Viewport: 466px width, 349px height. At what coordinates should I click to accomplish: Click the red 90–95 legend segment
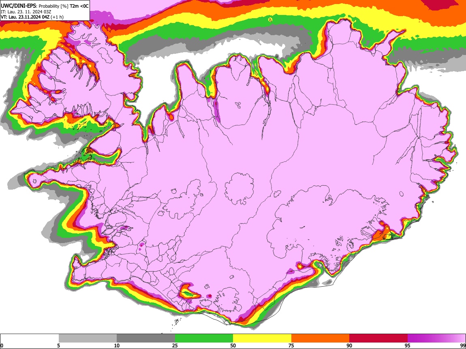pos(378,338)
